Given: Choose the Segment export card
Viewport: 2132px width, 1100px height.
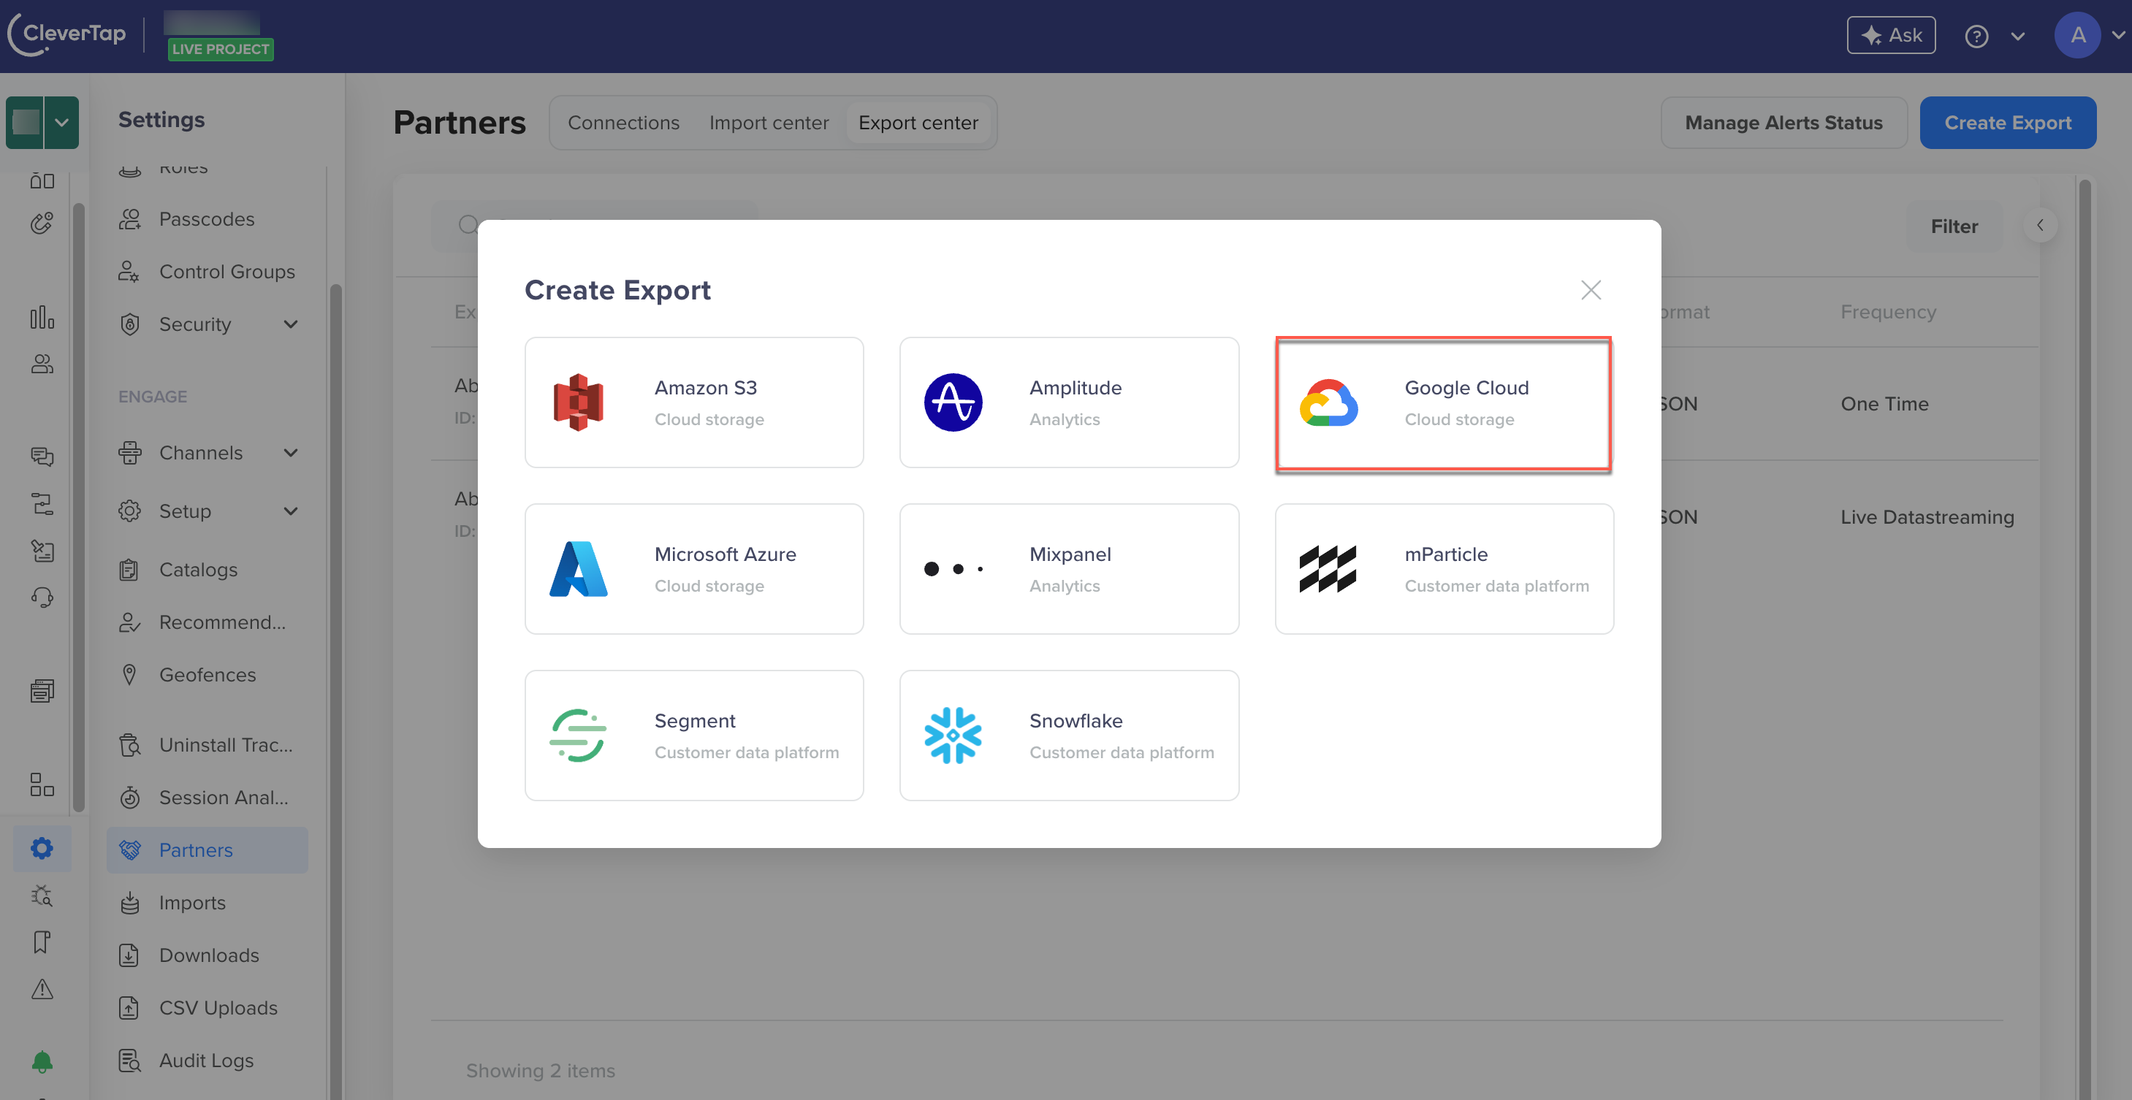Looking at the screenshot, I should (693, 735).
